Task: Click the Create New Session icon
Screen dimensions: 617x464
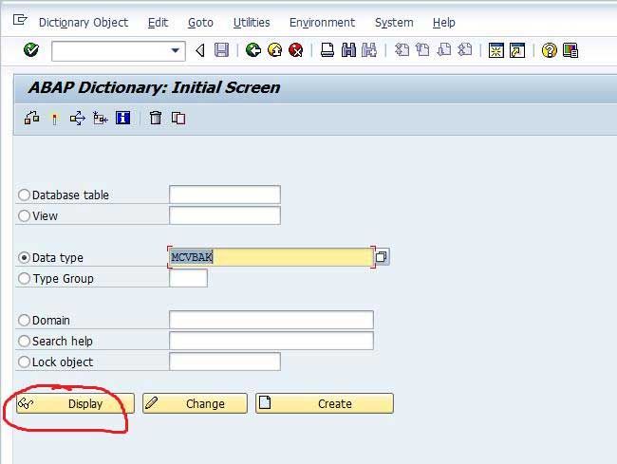Action: [x=495, y=50]
